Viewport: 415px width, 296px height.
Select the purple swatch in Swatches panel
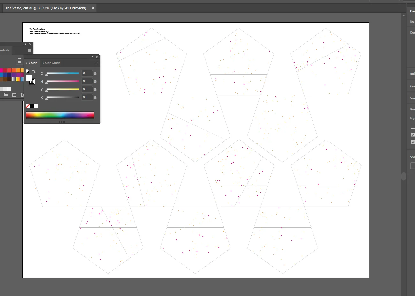(x=14, y=75)
